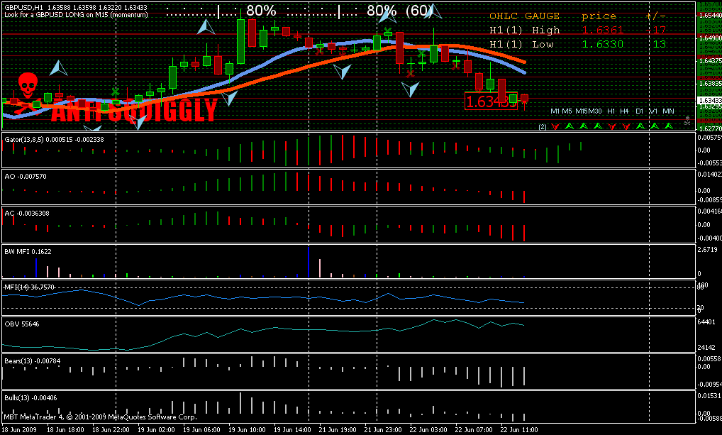Viewport: 722px width, 435px height.
Task: Click the OHLC GAUGE heading
Action: [x=524, y=16]
